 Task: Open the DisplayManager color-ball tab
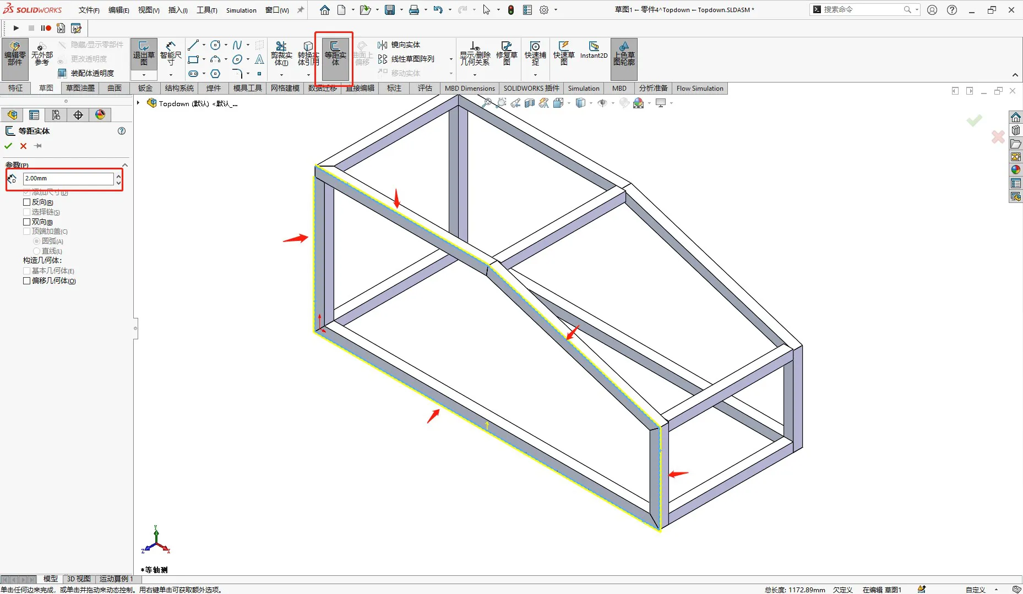point(100,115)
